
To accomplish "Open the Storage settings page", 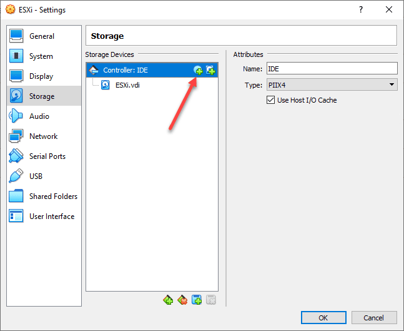I will [x=44, y=96].
